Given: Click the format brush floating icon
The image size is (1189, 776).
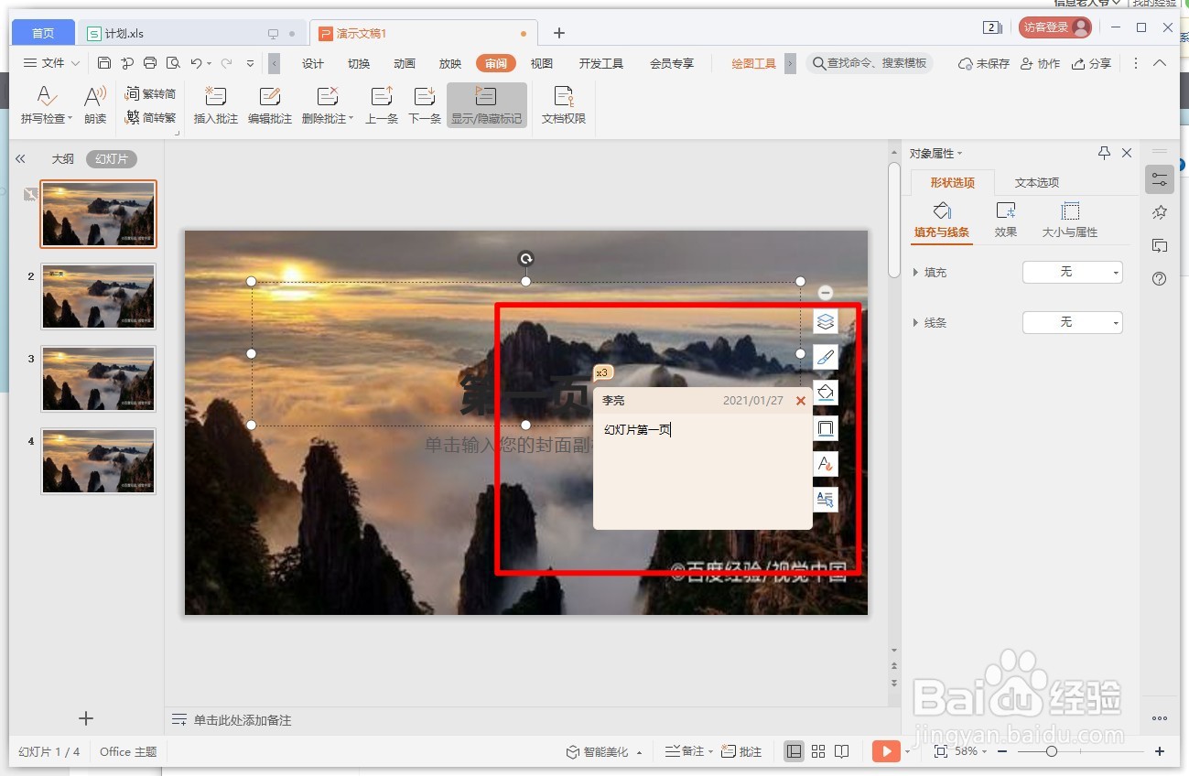Looking at the screenshot, I should [826, 357].
